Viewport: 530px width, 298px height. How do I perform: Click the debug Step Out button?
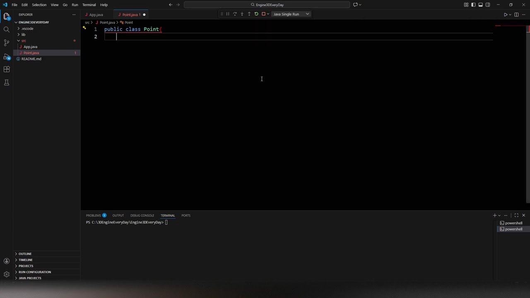tap(249, 14)
